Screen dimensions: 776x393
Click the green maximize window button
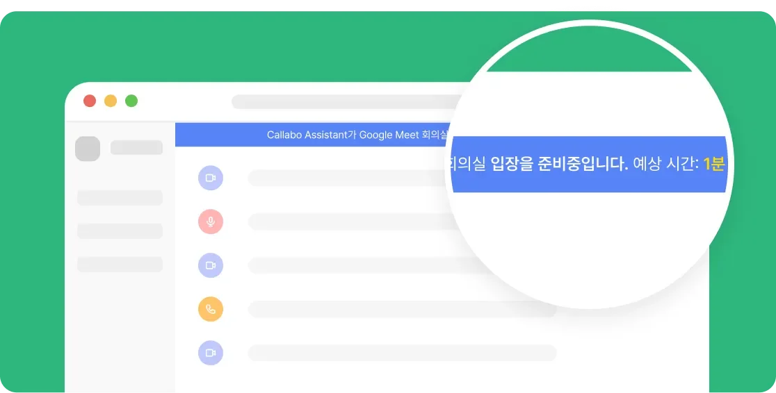131,101
